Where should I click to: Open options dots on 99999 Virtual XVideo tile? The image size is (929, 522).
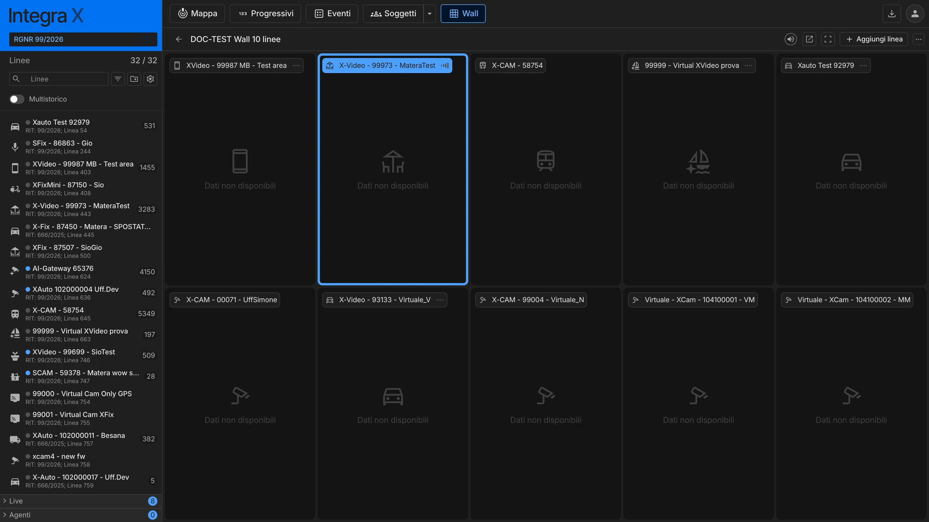[x=748, y=65]
